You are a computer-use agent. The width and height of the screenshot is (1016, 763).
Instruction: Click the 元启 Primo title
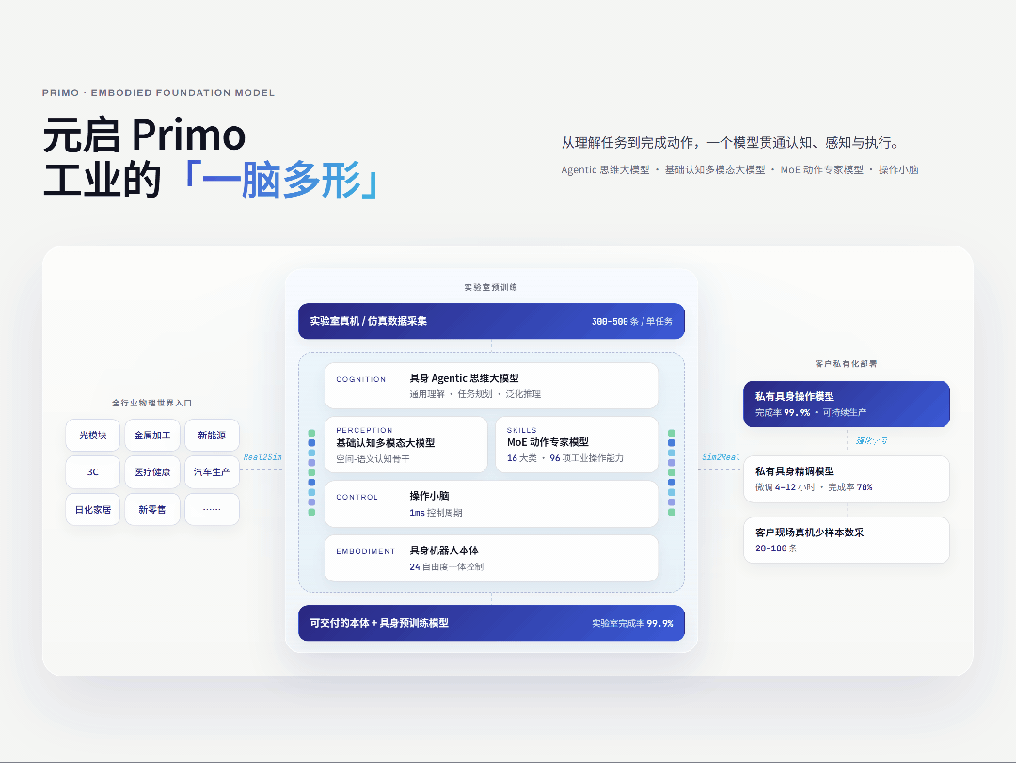coord(145,135)
